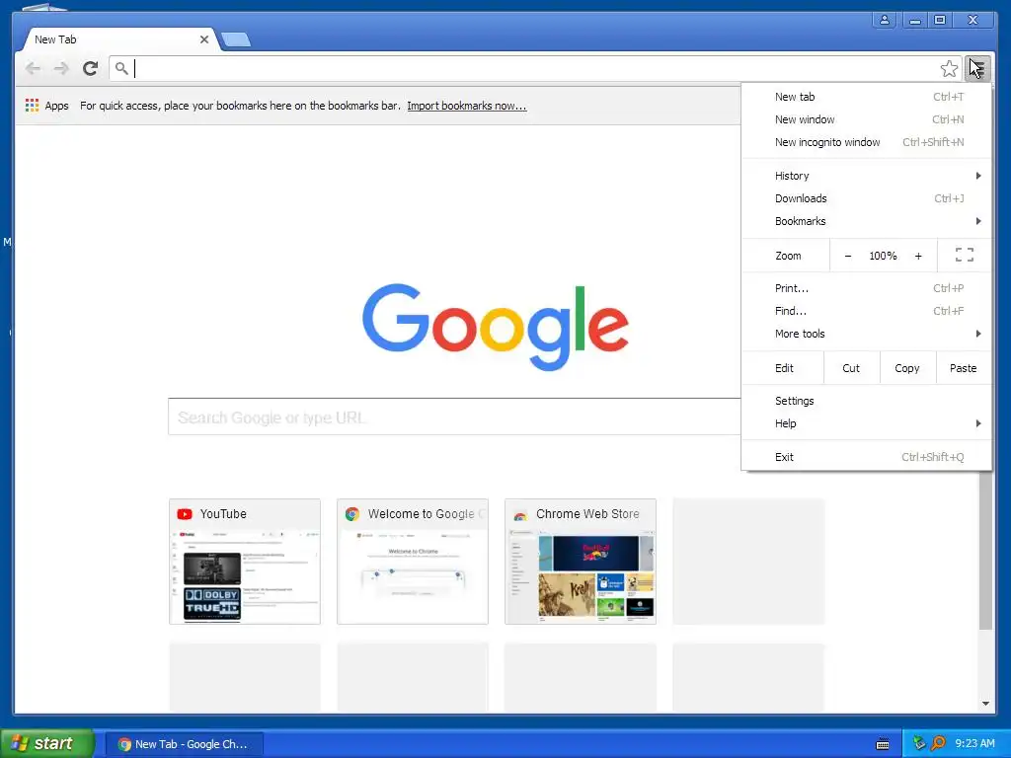The image size is (1011, 758).
Task: Click the Import bookmarks now link
Action: [467, 106]
